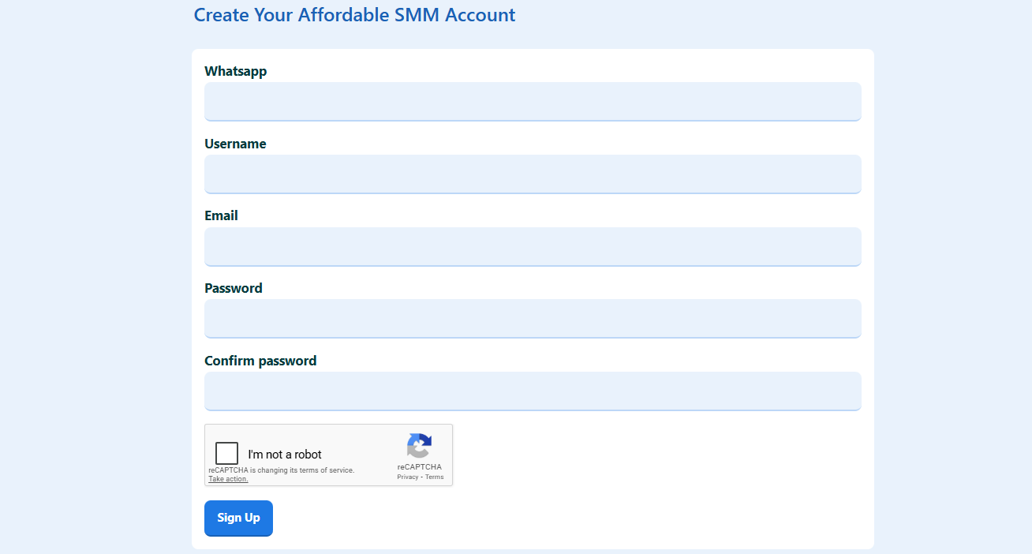
Task: Select the Email input field
Action: (533, 247)
